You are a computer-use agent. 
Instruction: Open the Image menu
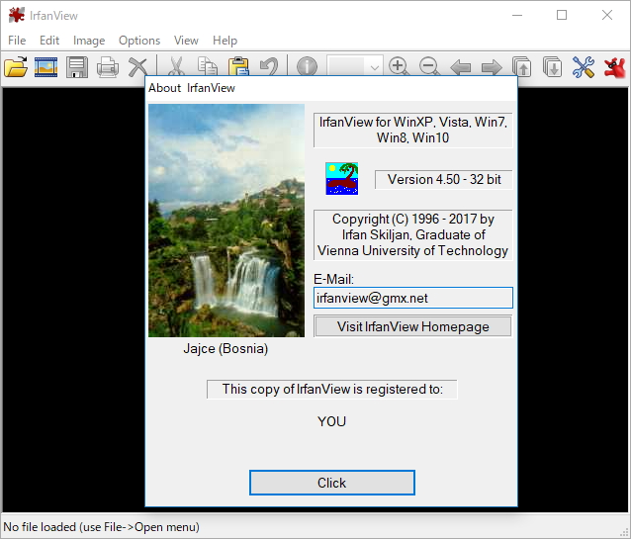(x=89, y=41)
